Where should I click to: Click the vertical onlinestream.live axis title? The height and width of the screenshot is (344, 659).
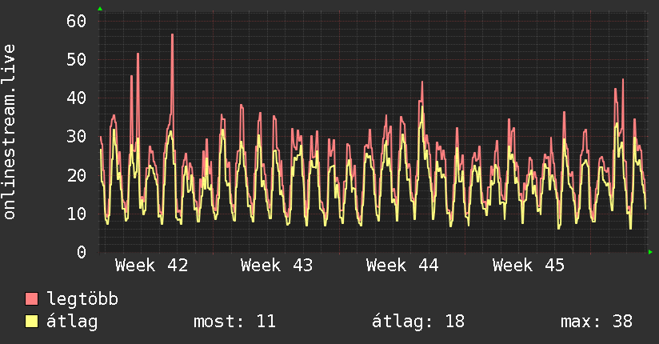tap(10, 132)
